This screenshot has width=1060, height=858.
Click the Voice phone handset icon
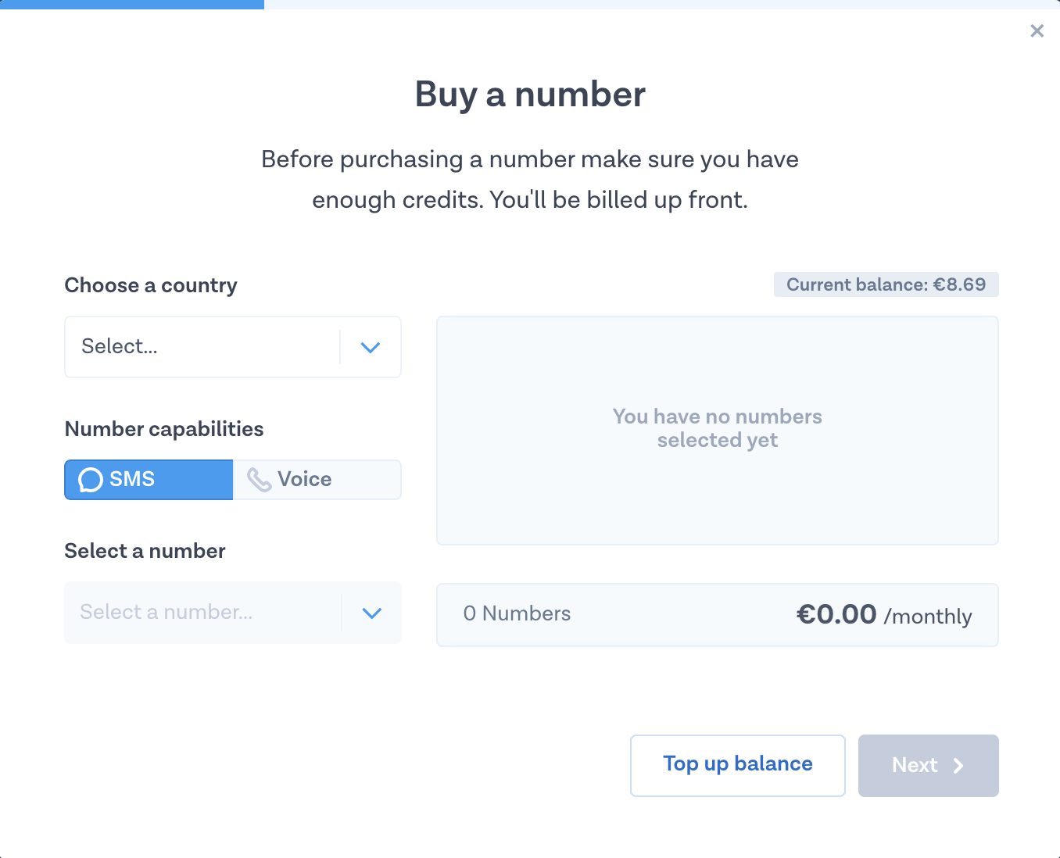coord(259,480)
